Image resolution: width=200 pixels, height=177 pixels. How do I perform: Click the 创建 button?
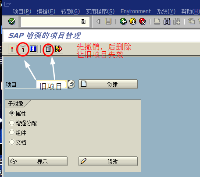[x=108, y=84]
